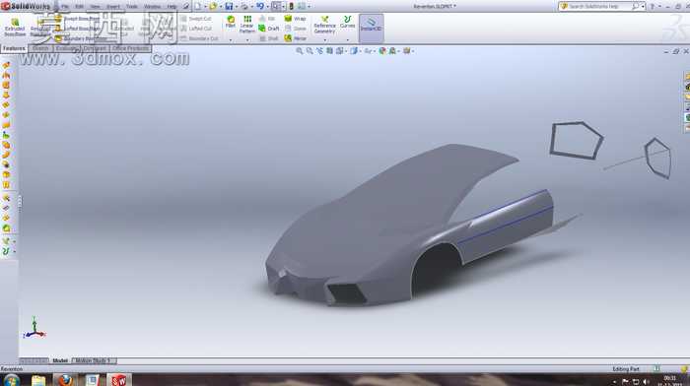Viewport: 690px width, 386px height.
Task: Expand the Curves dropdown arrow
Action: pyautogui.click(x=347, y=40)
